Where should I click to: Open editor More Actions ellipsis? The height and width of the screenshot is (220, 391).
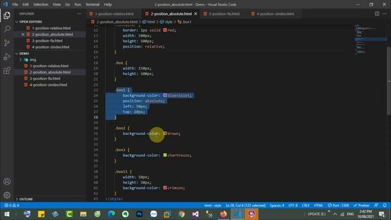[384, 13]
